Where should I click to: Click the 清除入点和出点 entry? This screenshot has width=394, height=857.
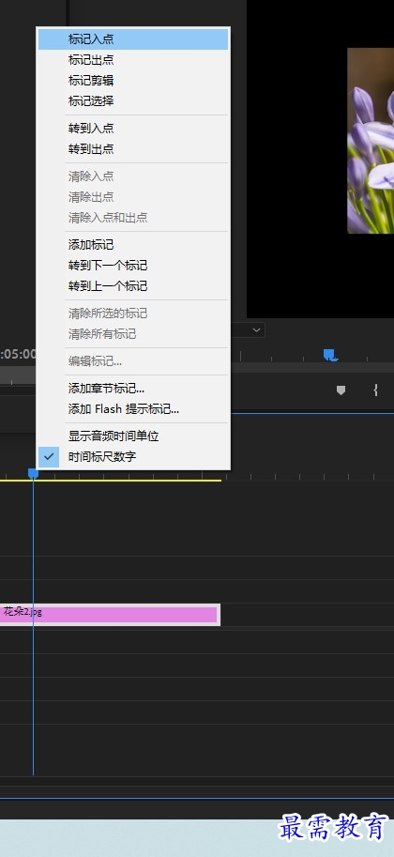click(133, 218)
